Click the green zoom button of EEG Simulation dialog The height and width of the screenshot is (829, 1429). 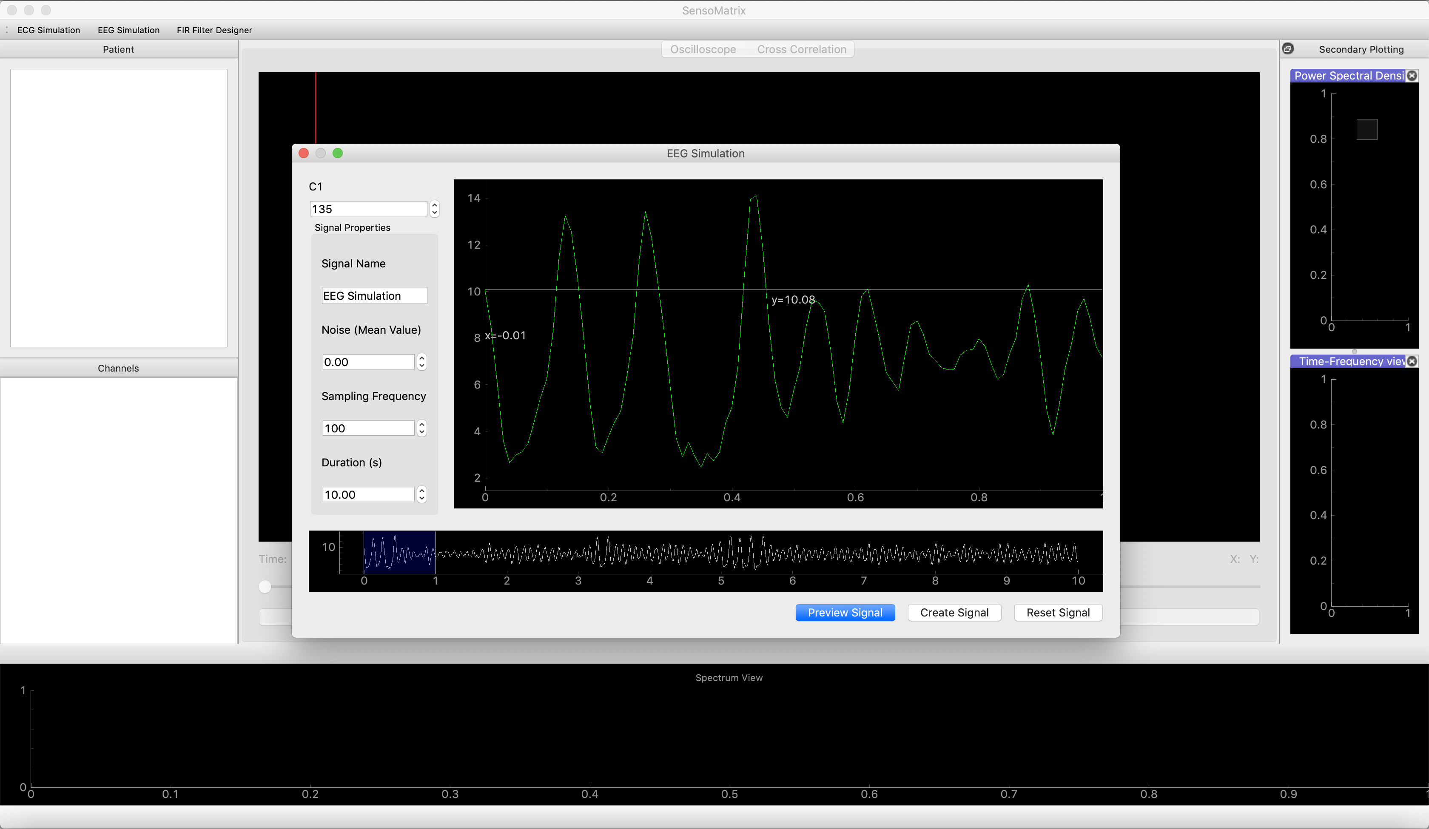(x=337, y=153)
